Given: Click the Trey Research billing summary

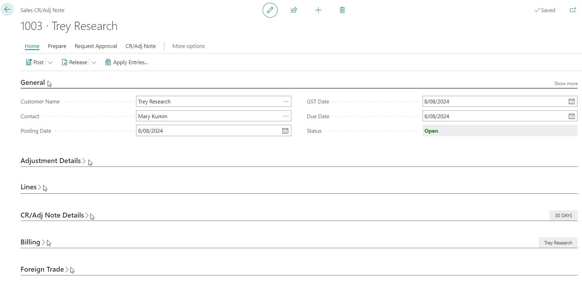Looking at the screenshot, I should click(558, 243).
